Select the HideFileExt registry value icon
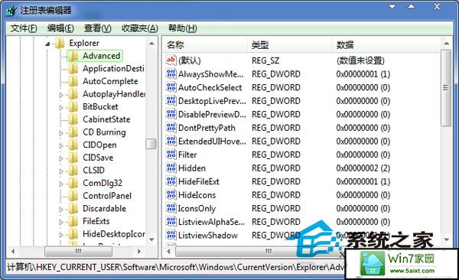Viewport: 459px width, 280px height. [171, 181]
